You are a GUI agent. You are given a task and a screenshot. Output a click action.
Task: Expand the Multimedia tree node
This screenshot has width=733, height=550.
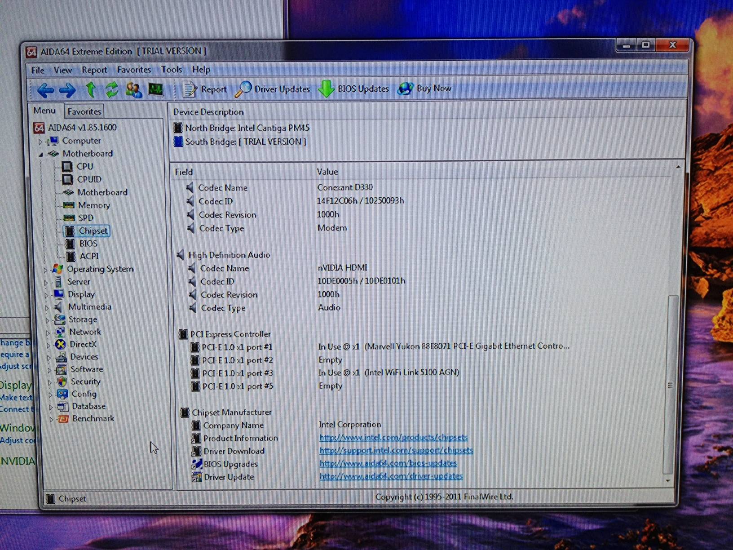click(47, 308)
